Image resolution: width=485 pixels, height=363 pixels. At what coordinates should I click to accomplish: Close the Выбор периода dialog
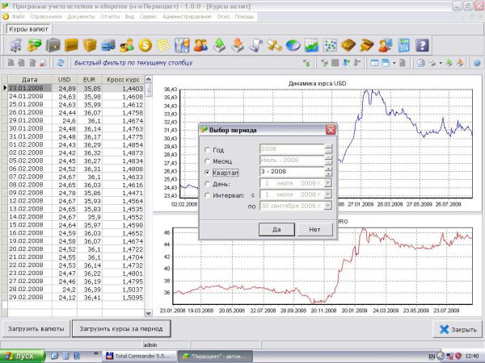331,130
